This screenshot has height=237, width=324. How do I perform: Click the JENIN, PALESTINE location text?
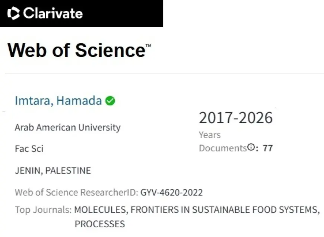pos(53,171)
